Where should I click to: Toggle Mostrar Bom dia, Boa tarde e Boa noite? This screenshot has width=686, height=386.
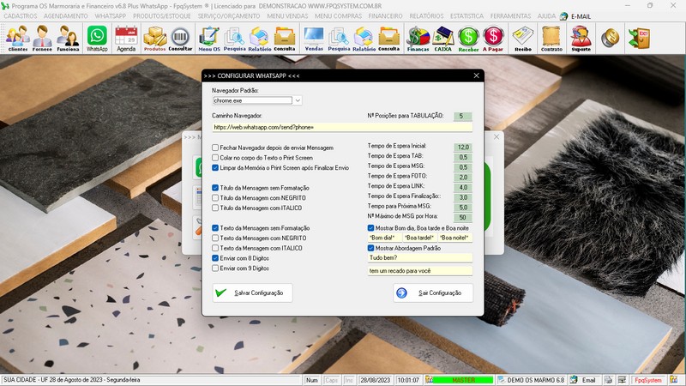(370, 228)
